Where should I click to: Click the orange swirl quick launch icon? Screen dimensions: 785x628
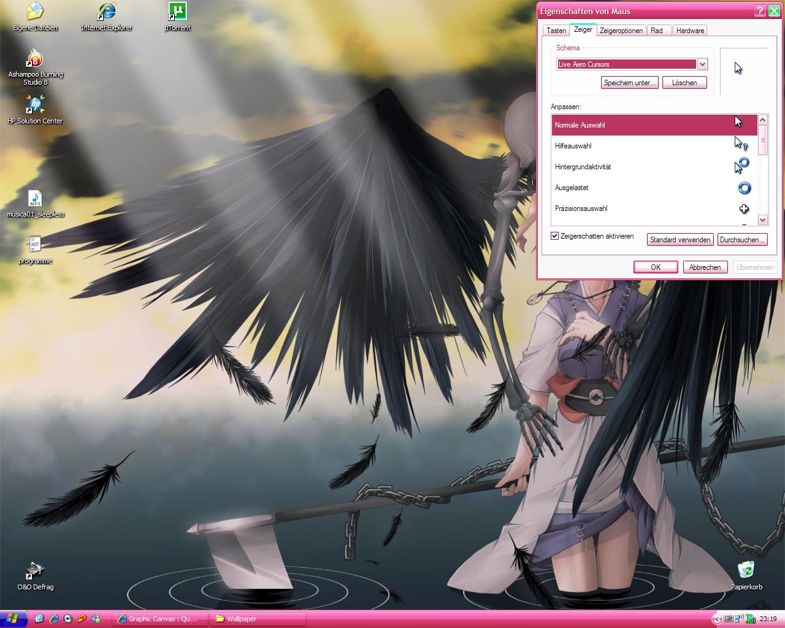[82, 619]
